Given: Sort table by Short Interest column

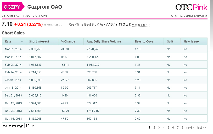Looking at the screenshot, I should (39, 41).
